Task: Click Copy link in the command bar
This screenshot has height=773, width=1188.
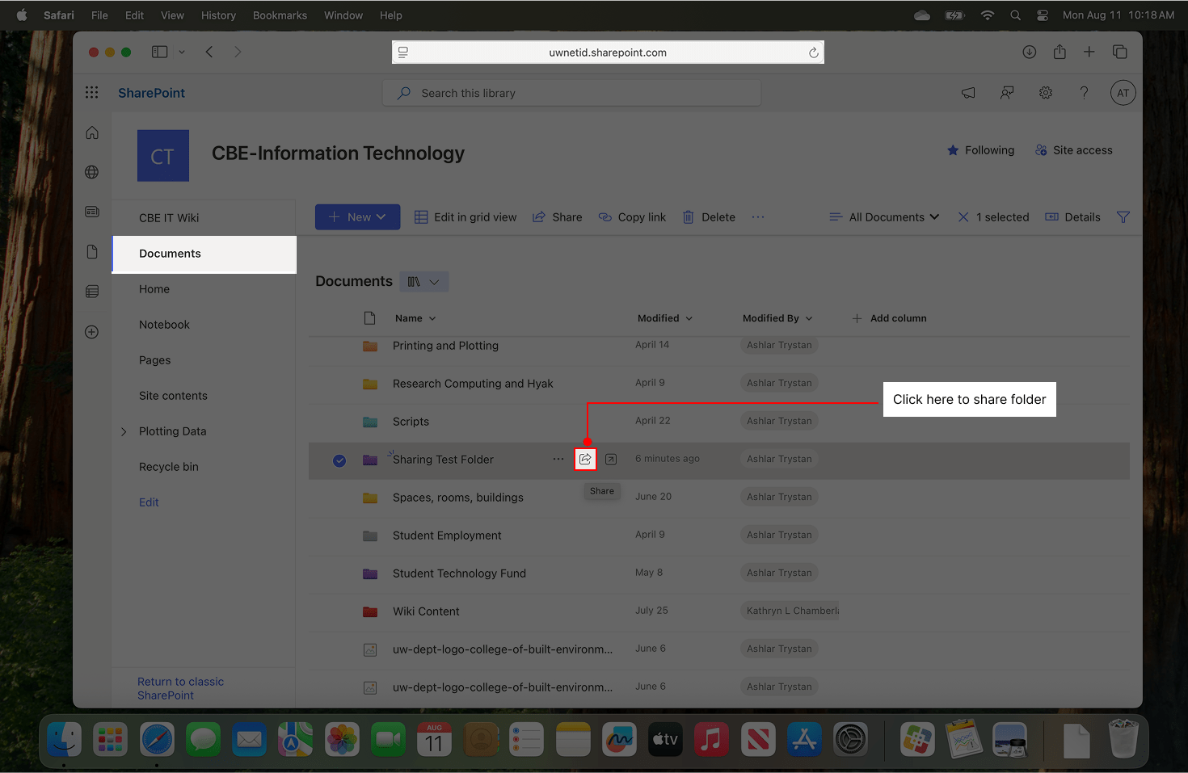Action: click(632, 217)
